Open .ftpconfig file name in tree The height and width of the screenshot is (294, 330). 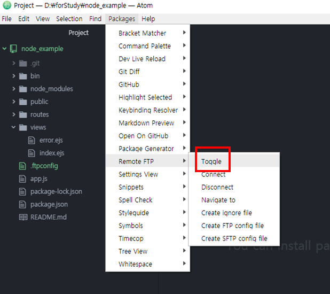(x=44, y=166)
